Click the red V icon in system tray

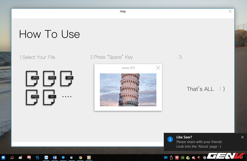[177, 158]
